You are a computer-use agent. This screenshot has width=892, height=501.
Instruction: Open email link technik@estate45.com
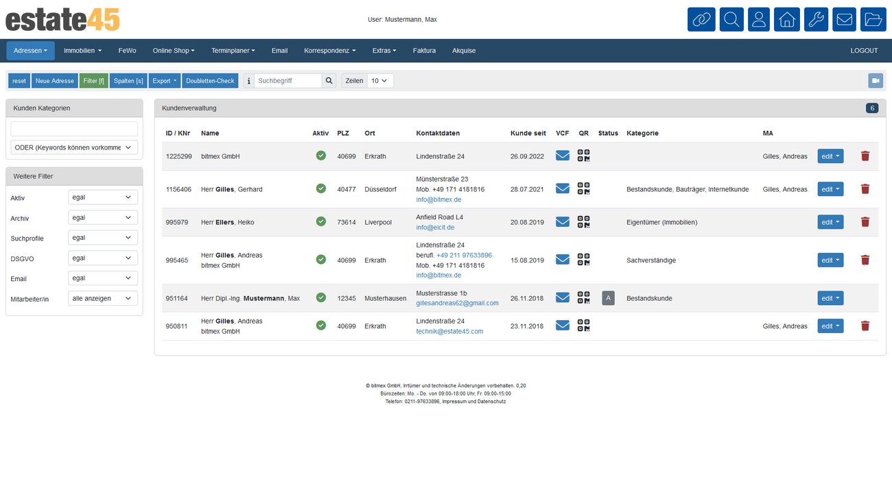(449, 331)
